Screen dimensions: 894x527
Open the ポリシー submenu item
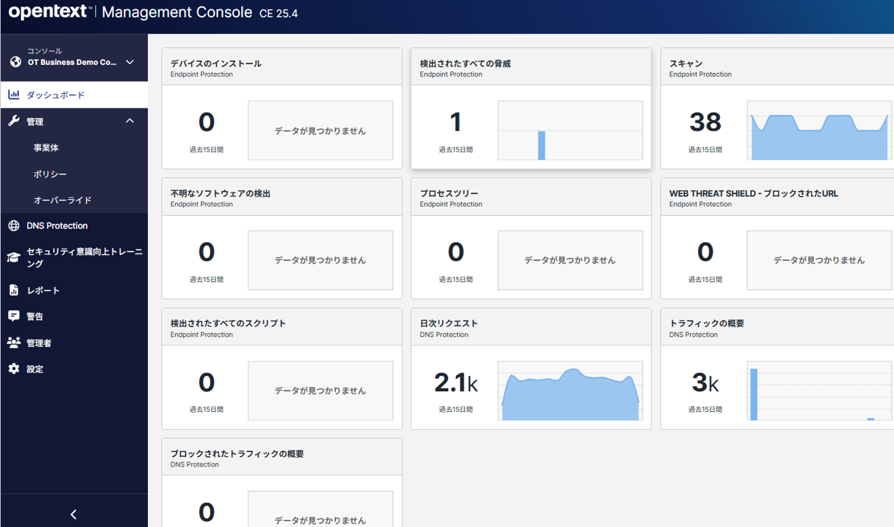pos(50,174)
